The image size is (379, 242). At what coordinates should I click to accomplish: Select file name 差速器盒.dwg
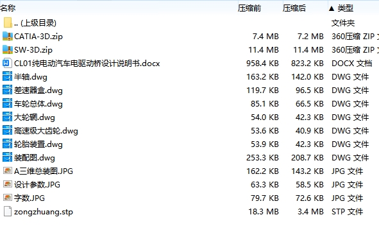38,91
